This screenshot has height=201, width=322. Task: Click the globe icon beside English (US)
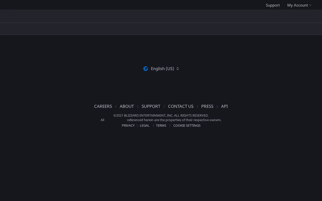(x=146, y=69)
